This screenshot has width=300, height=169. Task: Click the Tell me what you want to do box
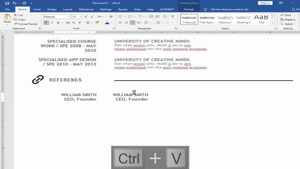coord(229,9)
